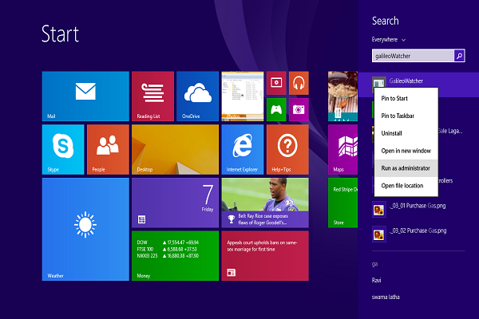
Task: Select Open in new window
Action: pyautogui.click(x=406, y=151)
